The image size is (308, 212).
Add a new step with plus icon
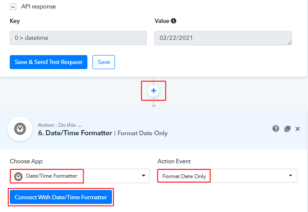click(154, 91)
